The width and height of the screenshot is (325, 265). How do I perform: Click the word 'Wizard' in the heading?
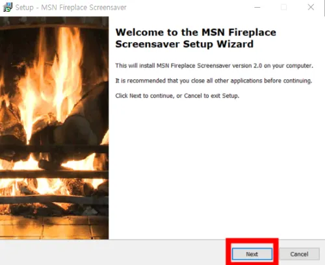tap(235, 44)
